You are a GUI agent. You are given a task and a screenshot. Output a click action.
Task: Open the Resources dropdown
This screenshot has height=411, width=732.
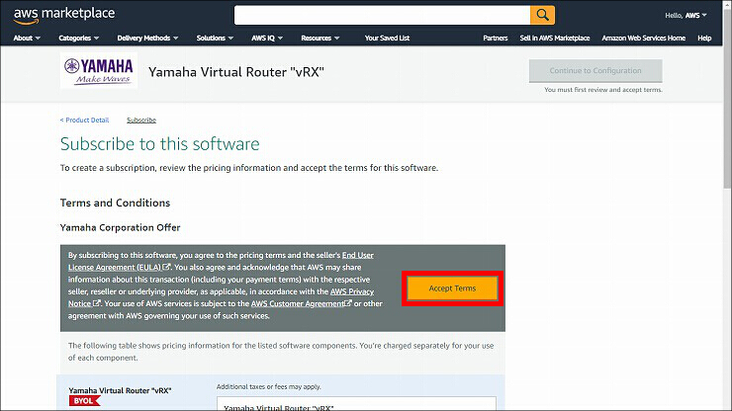point(320,38)
